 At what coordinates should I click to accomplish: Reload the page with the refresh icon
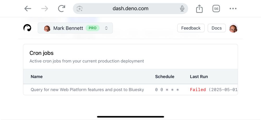(x=61, y=9)
